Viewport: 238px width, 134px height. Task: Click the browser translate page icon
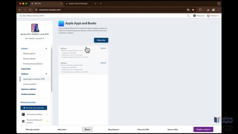coord(189,10)
